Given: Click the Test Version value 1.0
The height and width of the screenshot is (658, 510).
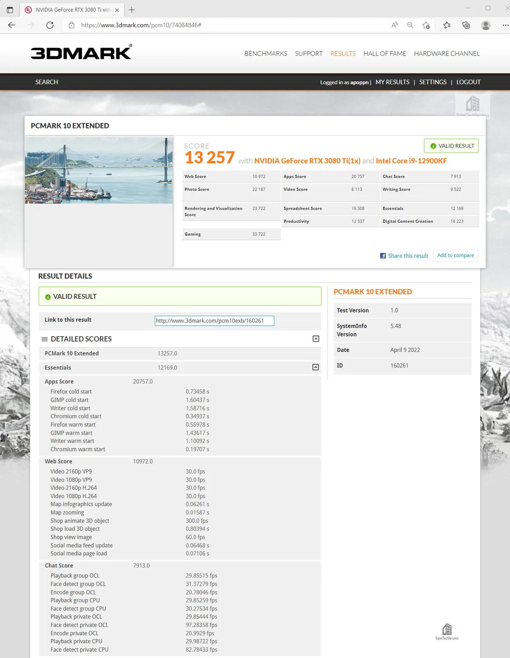Looking at the screenshot, I should (x=394, y=311).
